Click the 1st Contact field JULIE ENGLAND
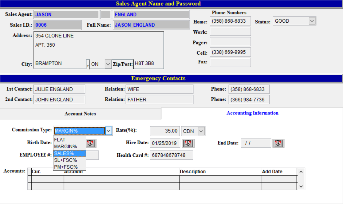 (59, 89)
